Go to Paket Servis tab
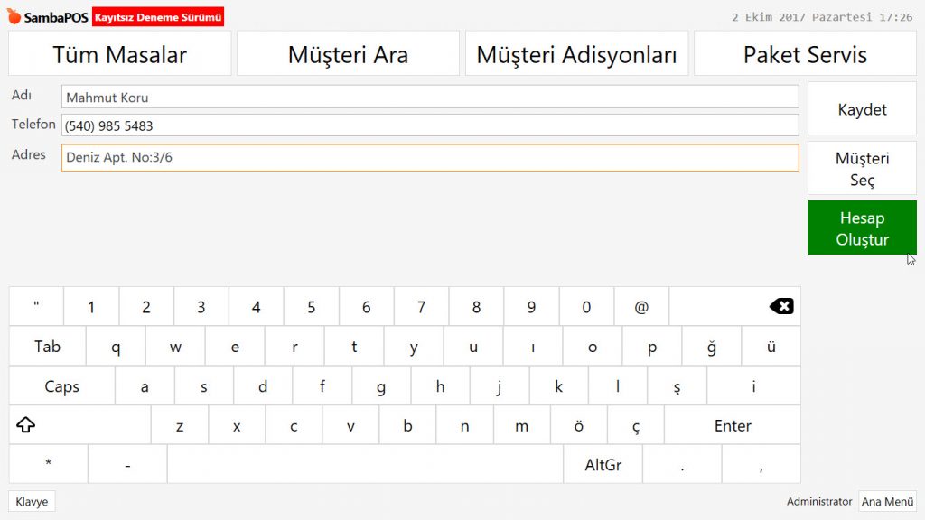This screenshot has width=925, height=520. click(x=805, y=54)
